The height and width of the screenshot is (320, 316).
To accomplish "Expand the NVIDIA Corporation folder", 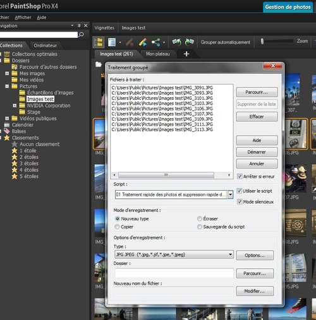I will [15, 105].
